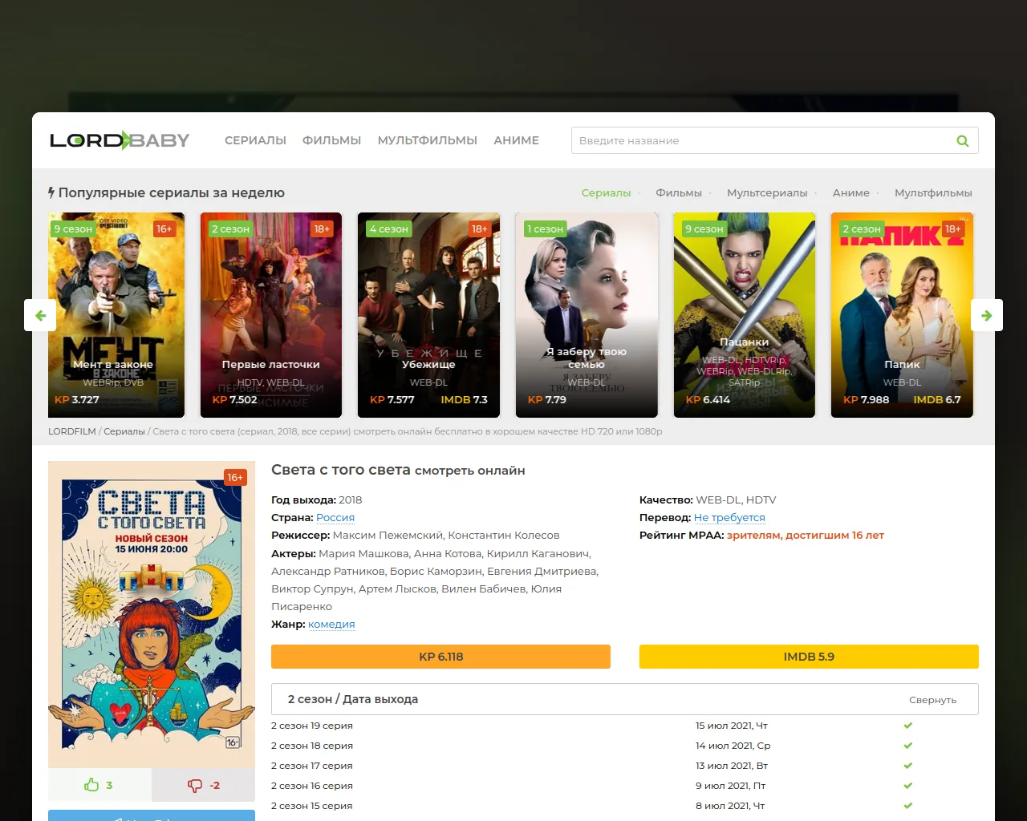Viewport: 1027px width, 821px height.
Task: Open the Россия country link
Action: [x=335, y=517]
